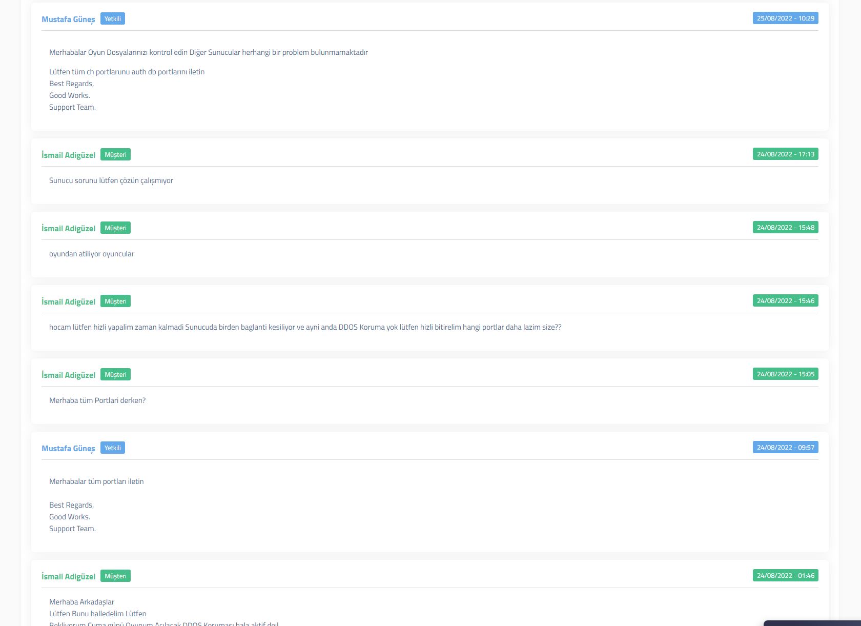Click İsmail Adigüzel name on the 15:05 message
This screenshot has height=626, width=861.
click(x=68, y=375)
